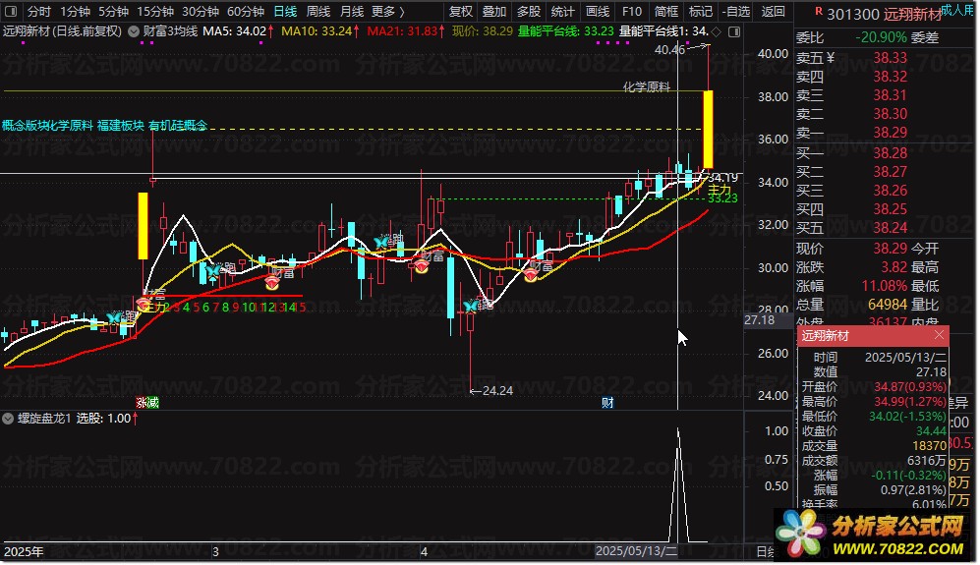Select the 60分钟 period

(245, 11)
